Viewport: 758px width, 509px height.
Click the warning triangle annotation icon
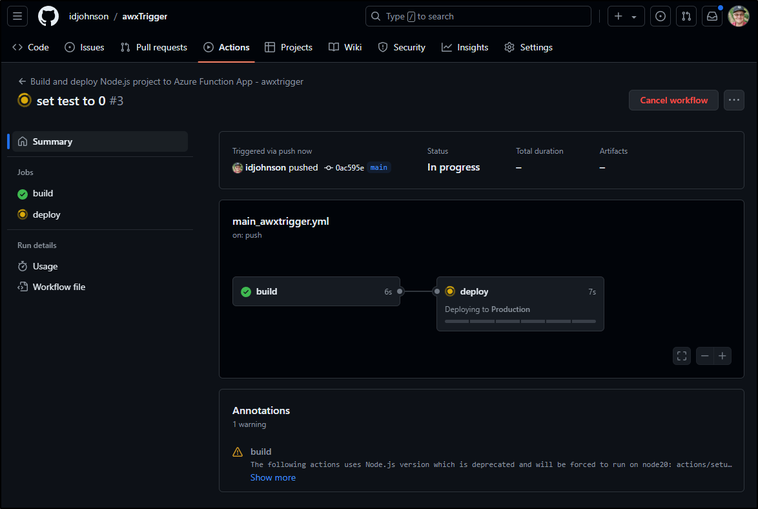[238, 452]
